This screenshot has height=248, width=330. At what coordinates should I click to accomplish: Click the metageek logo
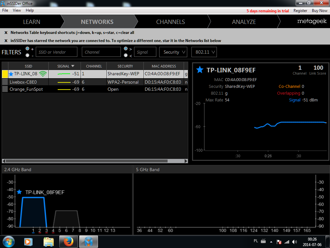point(312,21)
